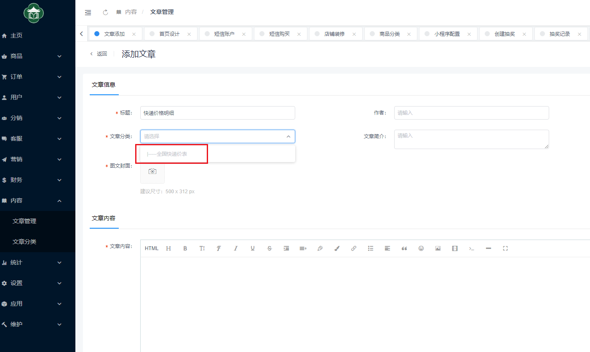Pick text color with the brush icon
The width and height of the screenshot is (590, 352).
337,248
